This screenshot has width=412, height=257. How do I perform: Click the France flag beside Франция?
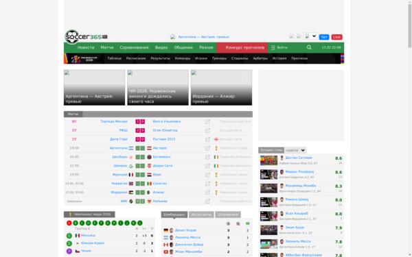131,175
